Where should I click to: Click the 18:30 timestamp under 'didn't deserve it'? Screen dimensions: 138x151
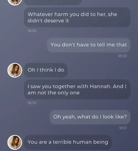tap(32, 31)
